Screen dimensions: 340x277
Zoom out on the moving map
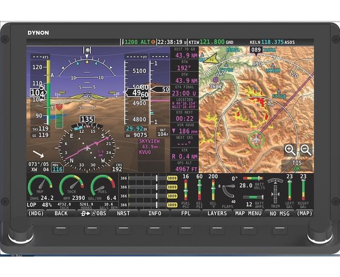pyautogui.click(x=305, y=150)
